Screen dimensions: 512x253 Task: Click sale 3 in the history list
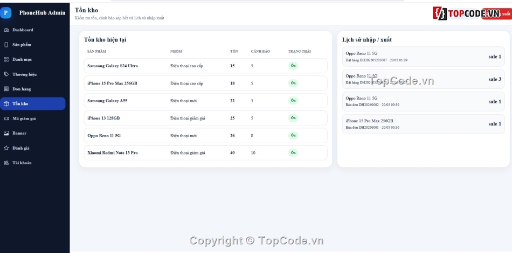click(x=495, y=79)
